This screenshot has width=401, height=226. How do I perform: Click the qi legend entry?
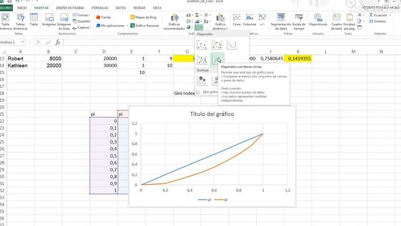[x=221, y=200]
